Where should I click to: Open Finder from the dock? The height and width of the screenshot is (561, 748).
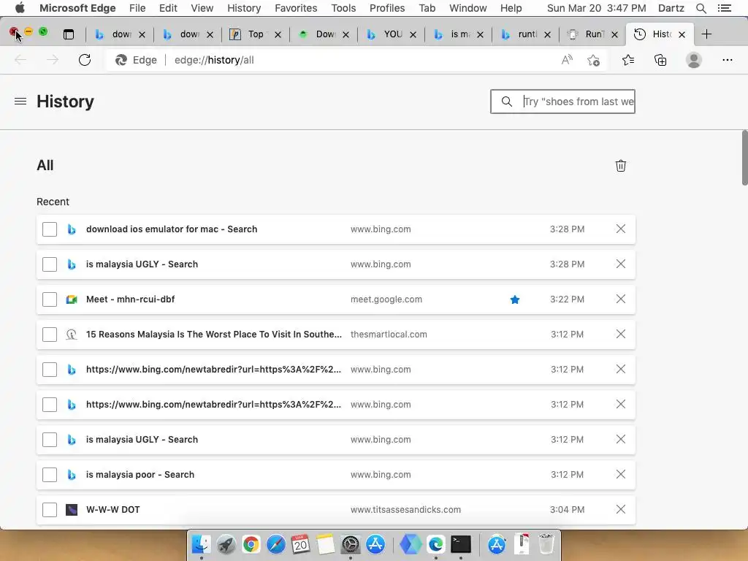point(202,544)
